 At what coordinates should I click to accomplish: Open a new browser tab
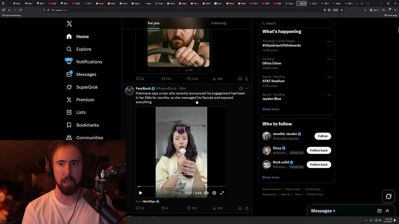click(x=362, y=3)
